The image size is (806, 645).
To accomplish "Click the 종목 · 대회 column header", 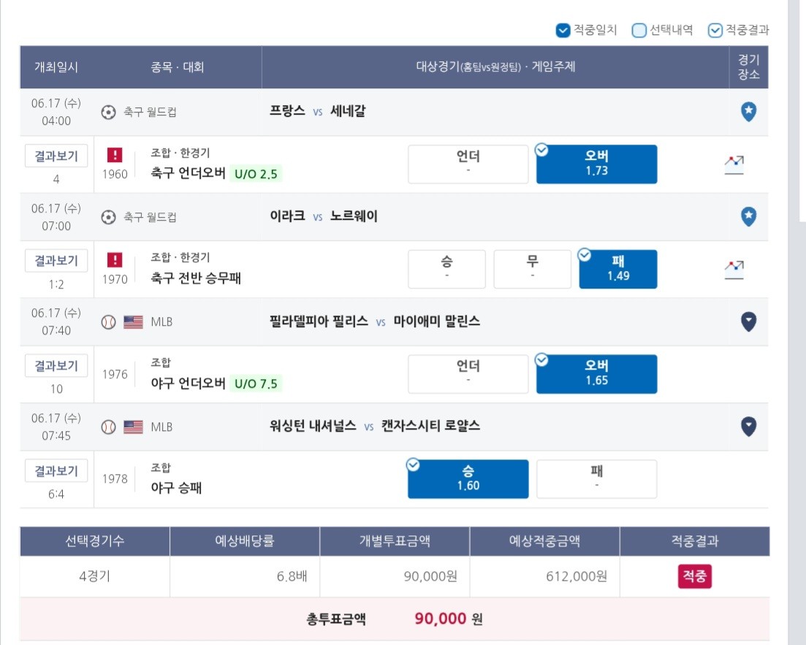I will [x=178, y=66].
